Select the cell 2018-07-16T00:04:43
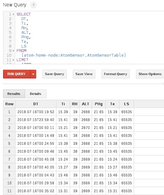The width and height of the screenshot is (164, 195). tap(36, 175)
